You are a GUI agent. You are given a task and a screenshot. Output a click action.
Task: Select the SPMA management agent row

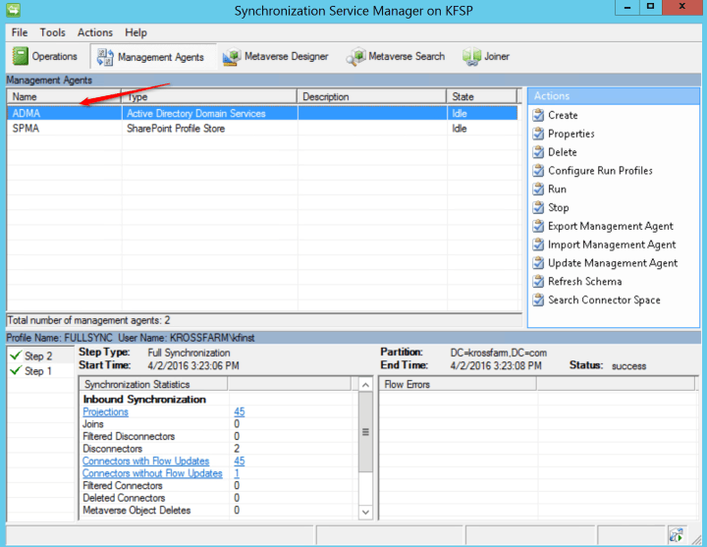click(x=262, y=129)
